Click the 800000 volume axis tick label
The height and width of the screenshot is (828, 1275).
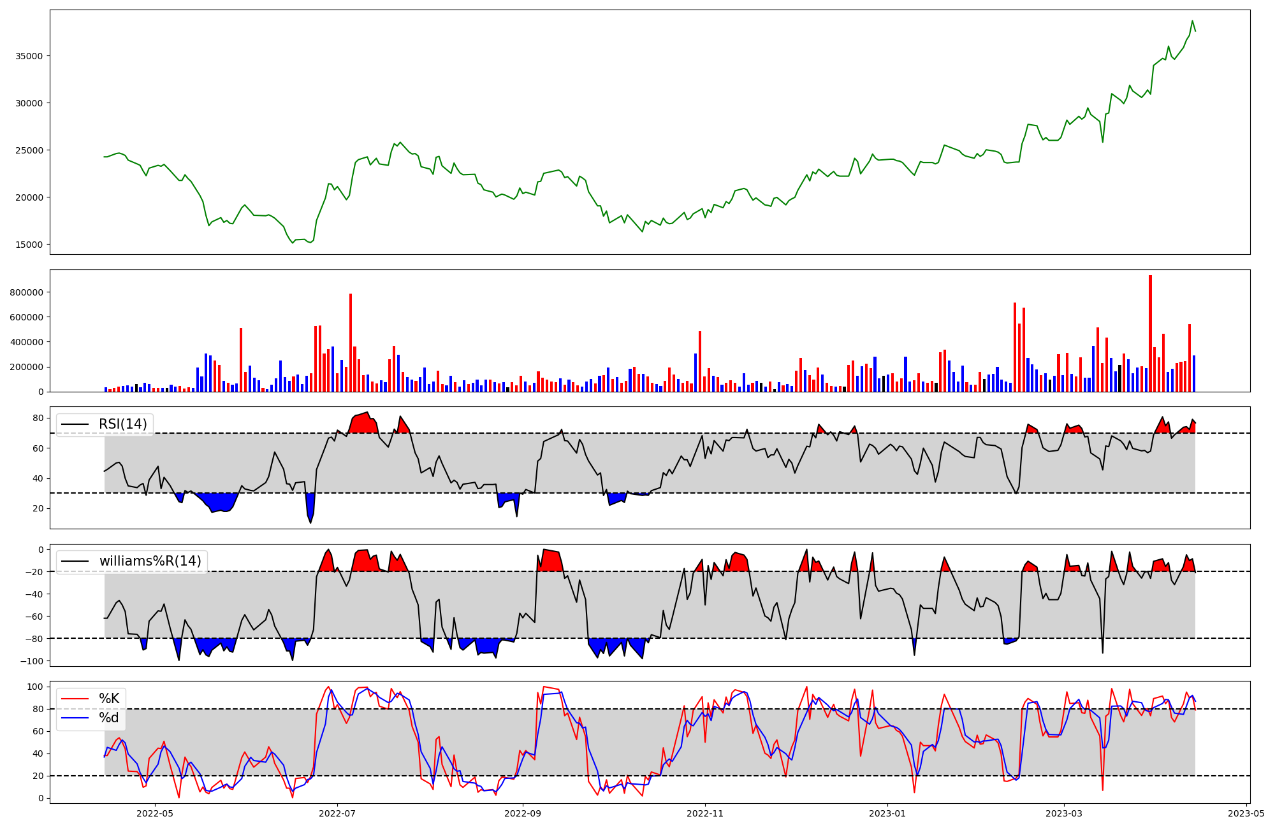click(27, 292)
